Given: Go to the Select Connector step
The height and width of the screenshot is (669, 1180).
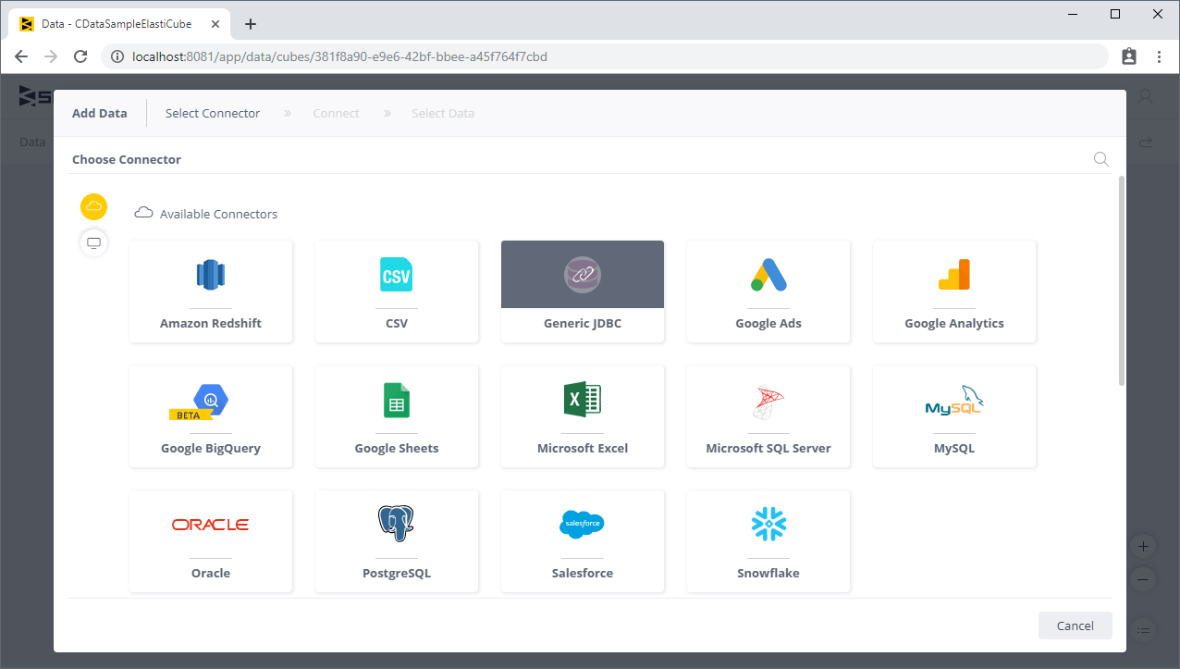Looking at the screenshot, I should coord(213,113).
